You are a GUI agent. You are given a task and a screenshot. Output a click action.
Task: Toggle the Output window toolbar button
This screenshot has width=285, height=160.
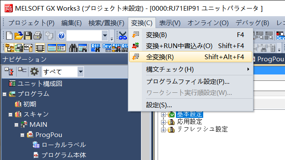click(52, 48)
